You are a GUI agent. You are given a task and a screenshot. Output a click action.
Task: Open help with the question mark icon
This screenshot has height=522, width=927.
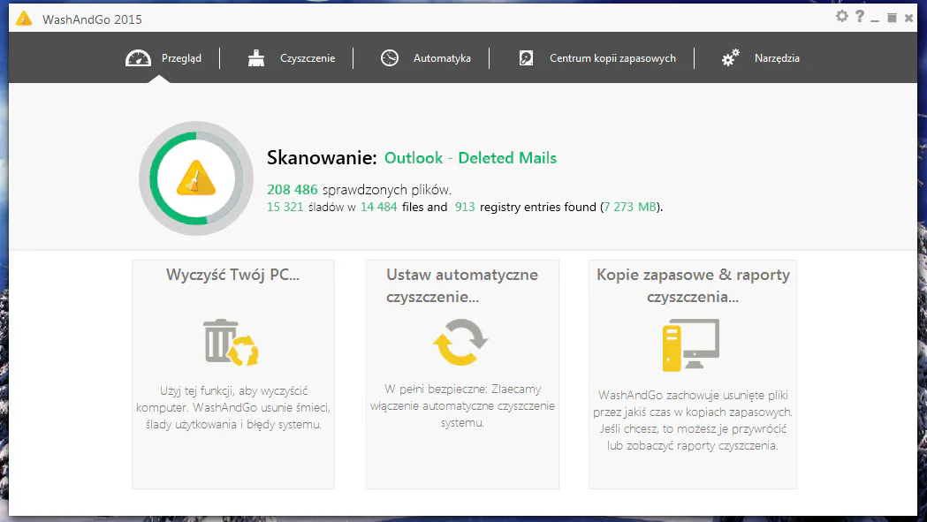[860, 17]
